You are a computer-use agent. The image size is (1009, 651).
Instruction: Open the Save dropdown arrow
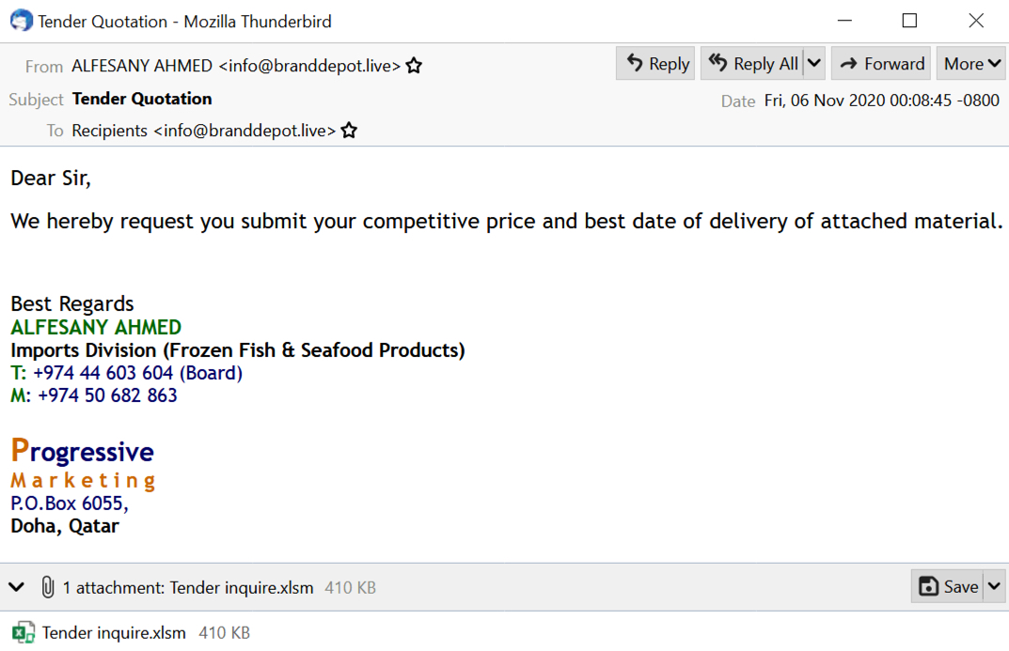[x=994, y=586]
